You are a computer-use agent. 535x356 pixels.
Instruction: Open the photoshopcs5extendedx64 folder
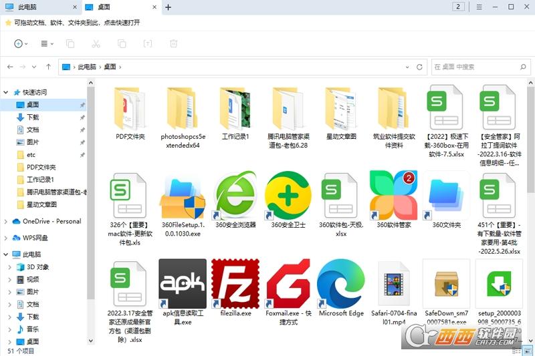pos(183,108)
